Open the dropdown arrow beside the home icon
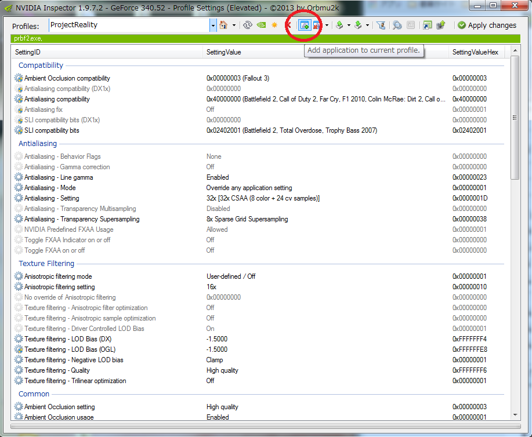532x437 pixels. coord(234,26)
